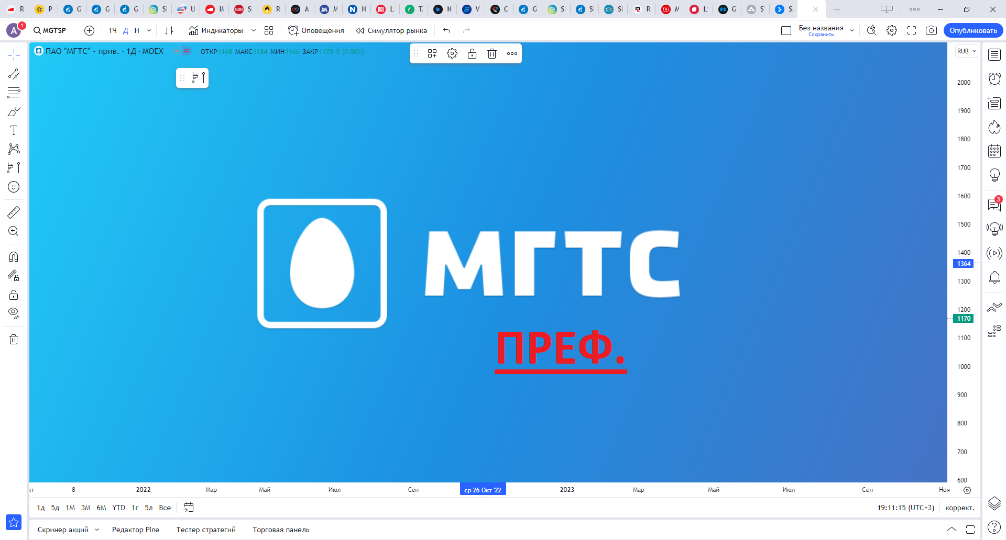Start the Симулятор рынка replay mode

click(391, 30)
